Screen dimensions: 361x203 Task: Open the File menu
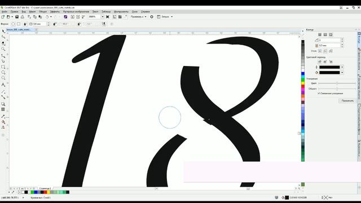pyautogui.click(x=5, y=11)
